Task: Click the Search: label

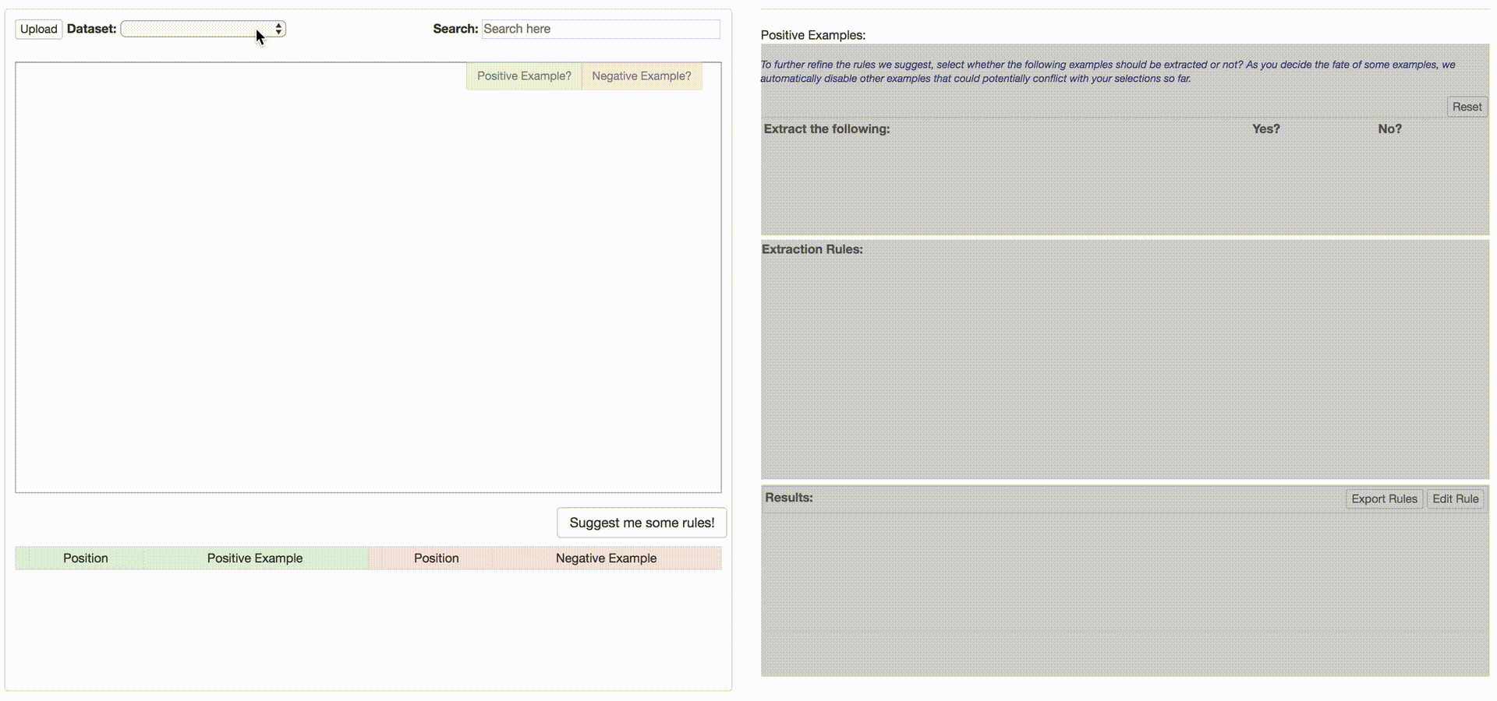Action: click(x=455, y=29)
